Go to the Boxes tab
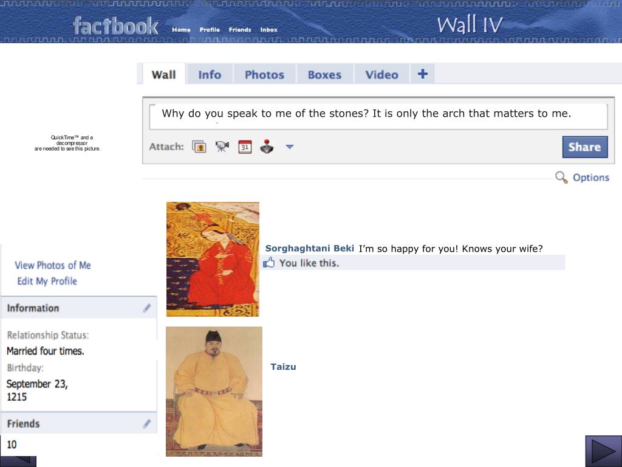 pyautogui.click(x=324, y=75)
